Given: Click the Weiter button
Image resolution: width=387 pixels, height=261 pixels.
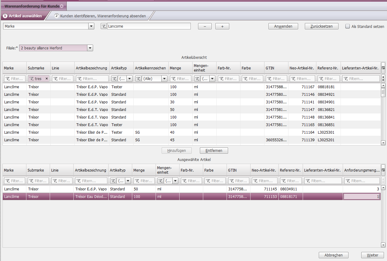Looking at the screenshot, I should (373, 255).
